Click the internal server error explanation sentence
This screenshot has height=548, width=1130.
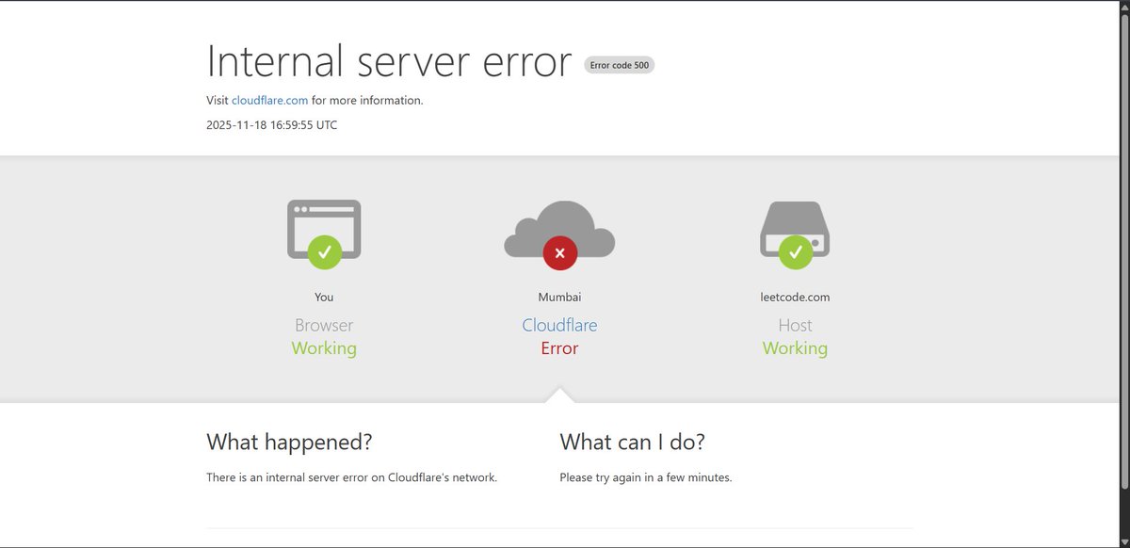tap(351, 477)
